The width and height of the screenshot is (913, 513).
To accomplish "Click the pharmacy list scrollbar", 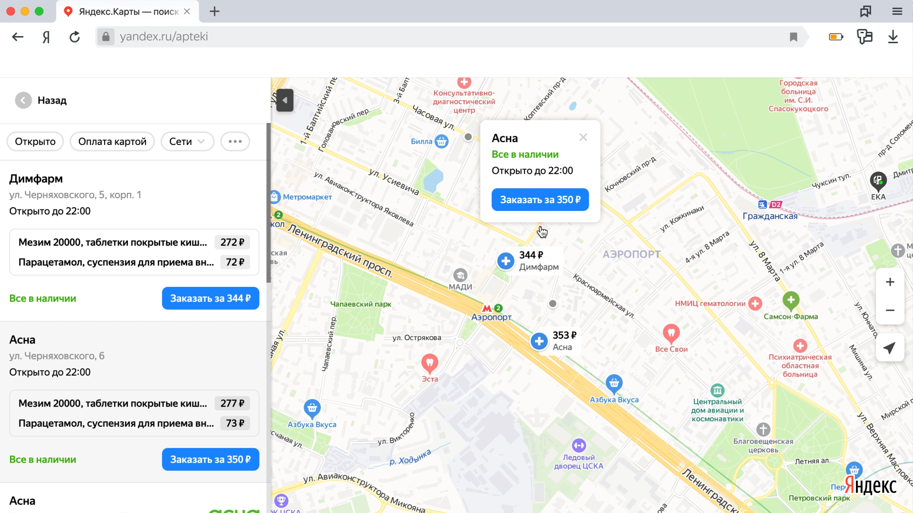I will click(269, 203).
